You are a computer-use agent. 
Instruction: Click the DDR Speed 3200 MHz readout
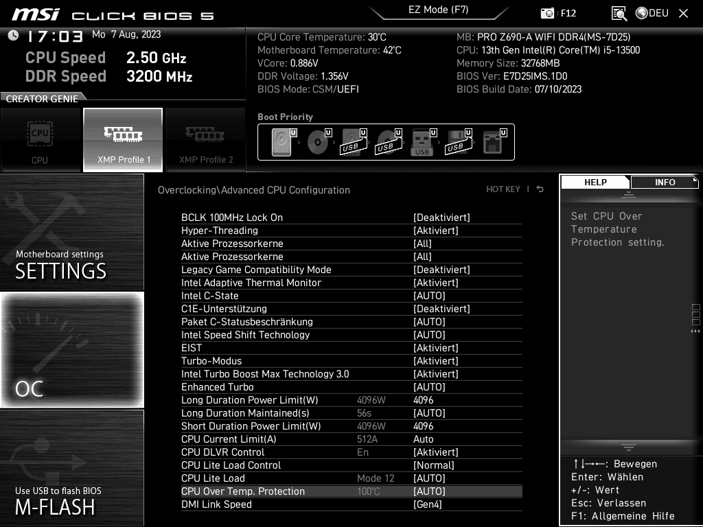point(109,76)
